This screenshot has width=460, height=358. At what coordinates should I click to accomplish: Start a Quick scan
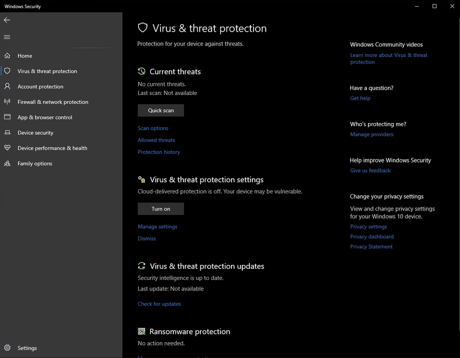click(x=160, y=110)
